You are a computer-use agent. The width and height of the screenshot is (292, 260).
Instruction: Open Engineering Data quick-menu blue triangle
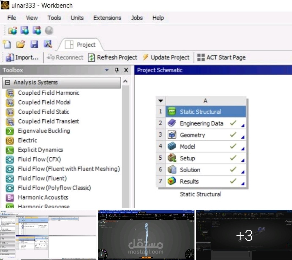tap(243, 126)
